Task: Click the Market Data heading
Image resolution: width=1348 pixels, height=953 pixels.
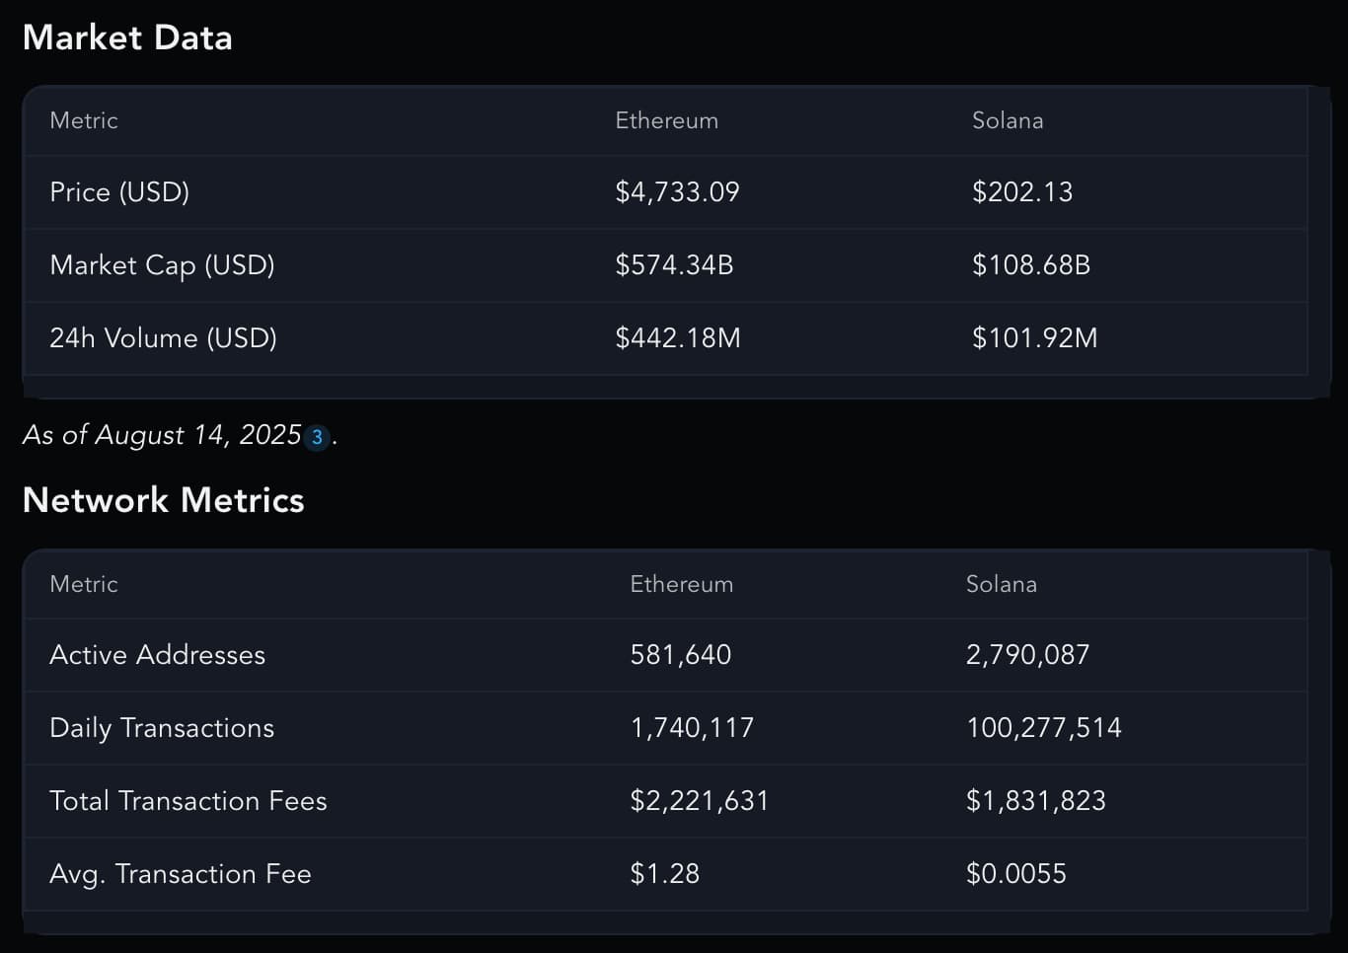Action: click(x=127, y=37)
